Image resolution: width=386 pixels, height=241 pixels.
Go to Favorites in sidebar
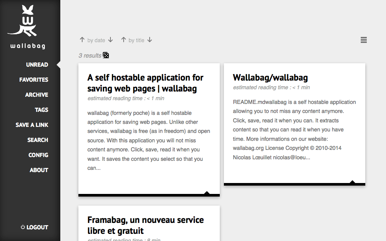[x=34, y=80]
